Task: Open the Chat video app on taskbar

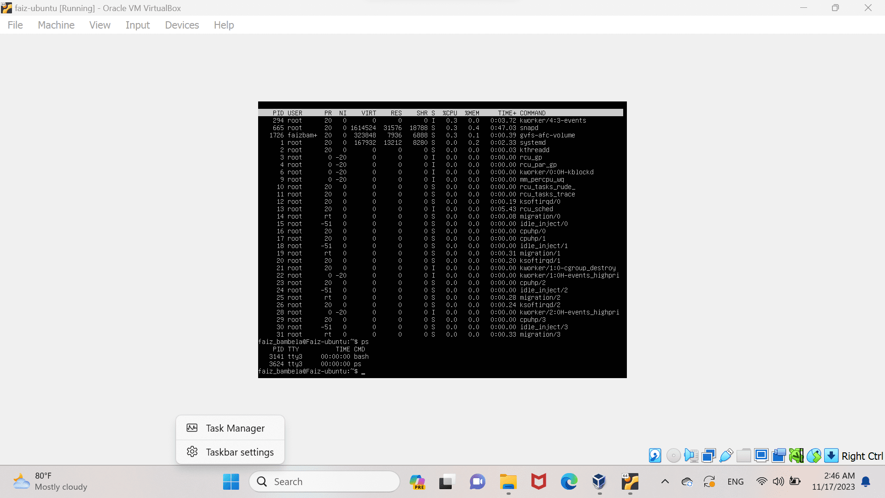Action: point(478,482)
